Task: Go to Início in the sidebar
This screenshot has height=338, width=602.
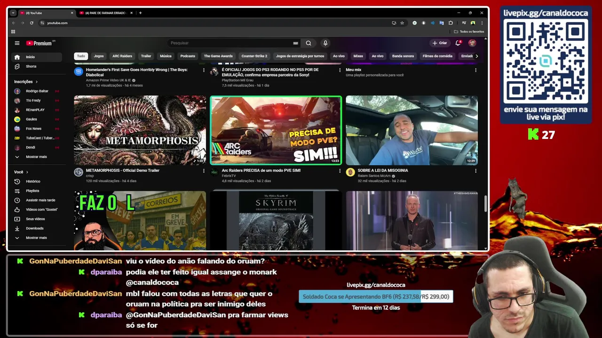Action: [x=37, y=57]
